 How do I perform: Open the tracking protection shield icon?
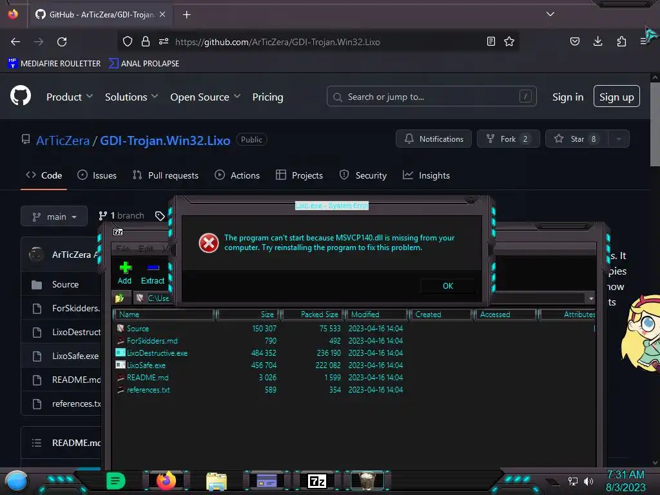128,41
